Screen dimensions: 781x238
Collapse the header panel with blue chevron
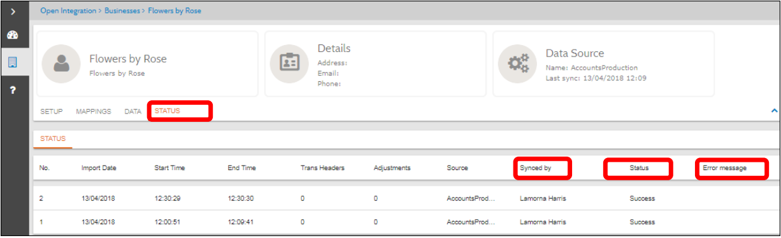pos(775,110)
